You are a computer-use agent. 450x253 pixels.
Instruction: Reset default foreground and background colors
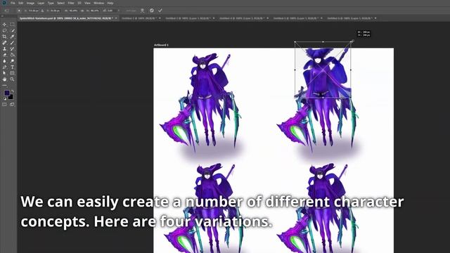coord(5,98)
